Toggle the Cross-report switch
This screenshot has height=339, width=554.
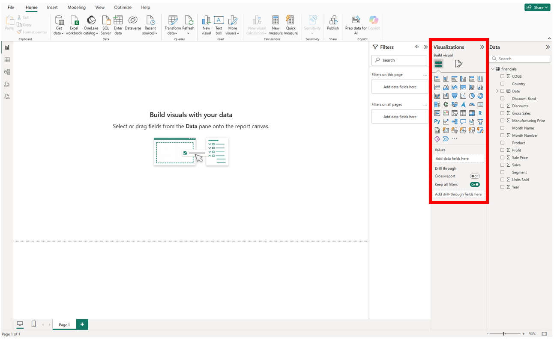(475, 176)
